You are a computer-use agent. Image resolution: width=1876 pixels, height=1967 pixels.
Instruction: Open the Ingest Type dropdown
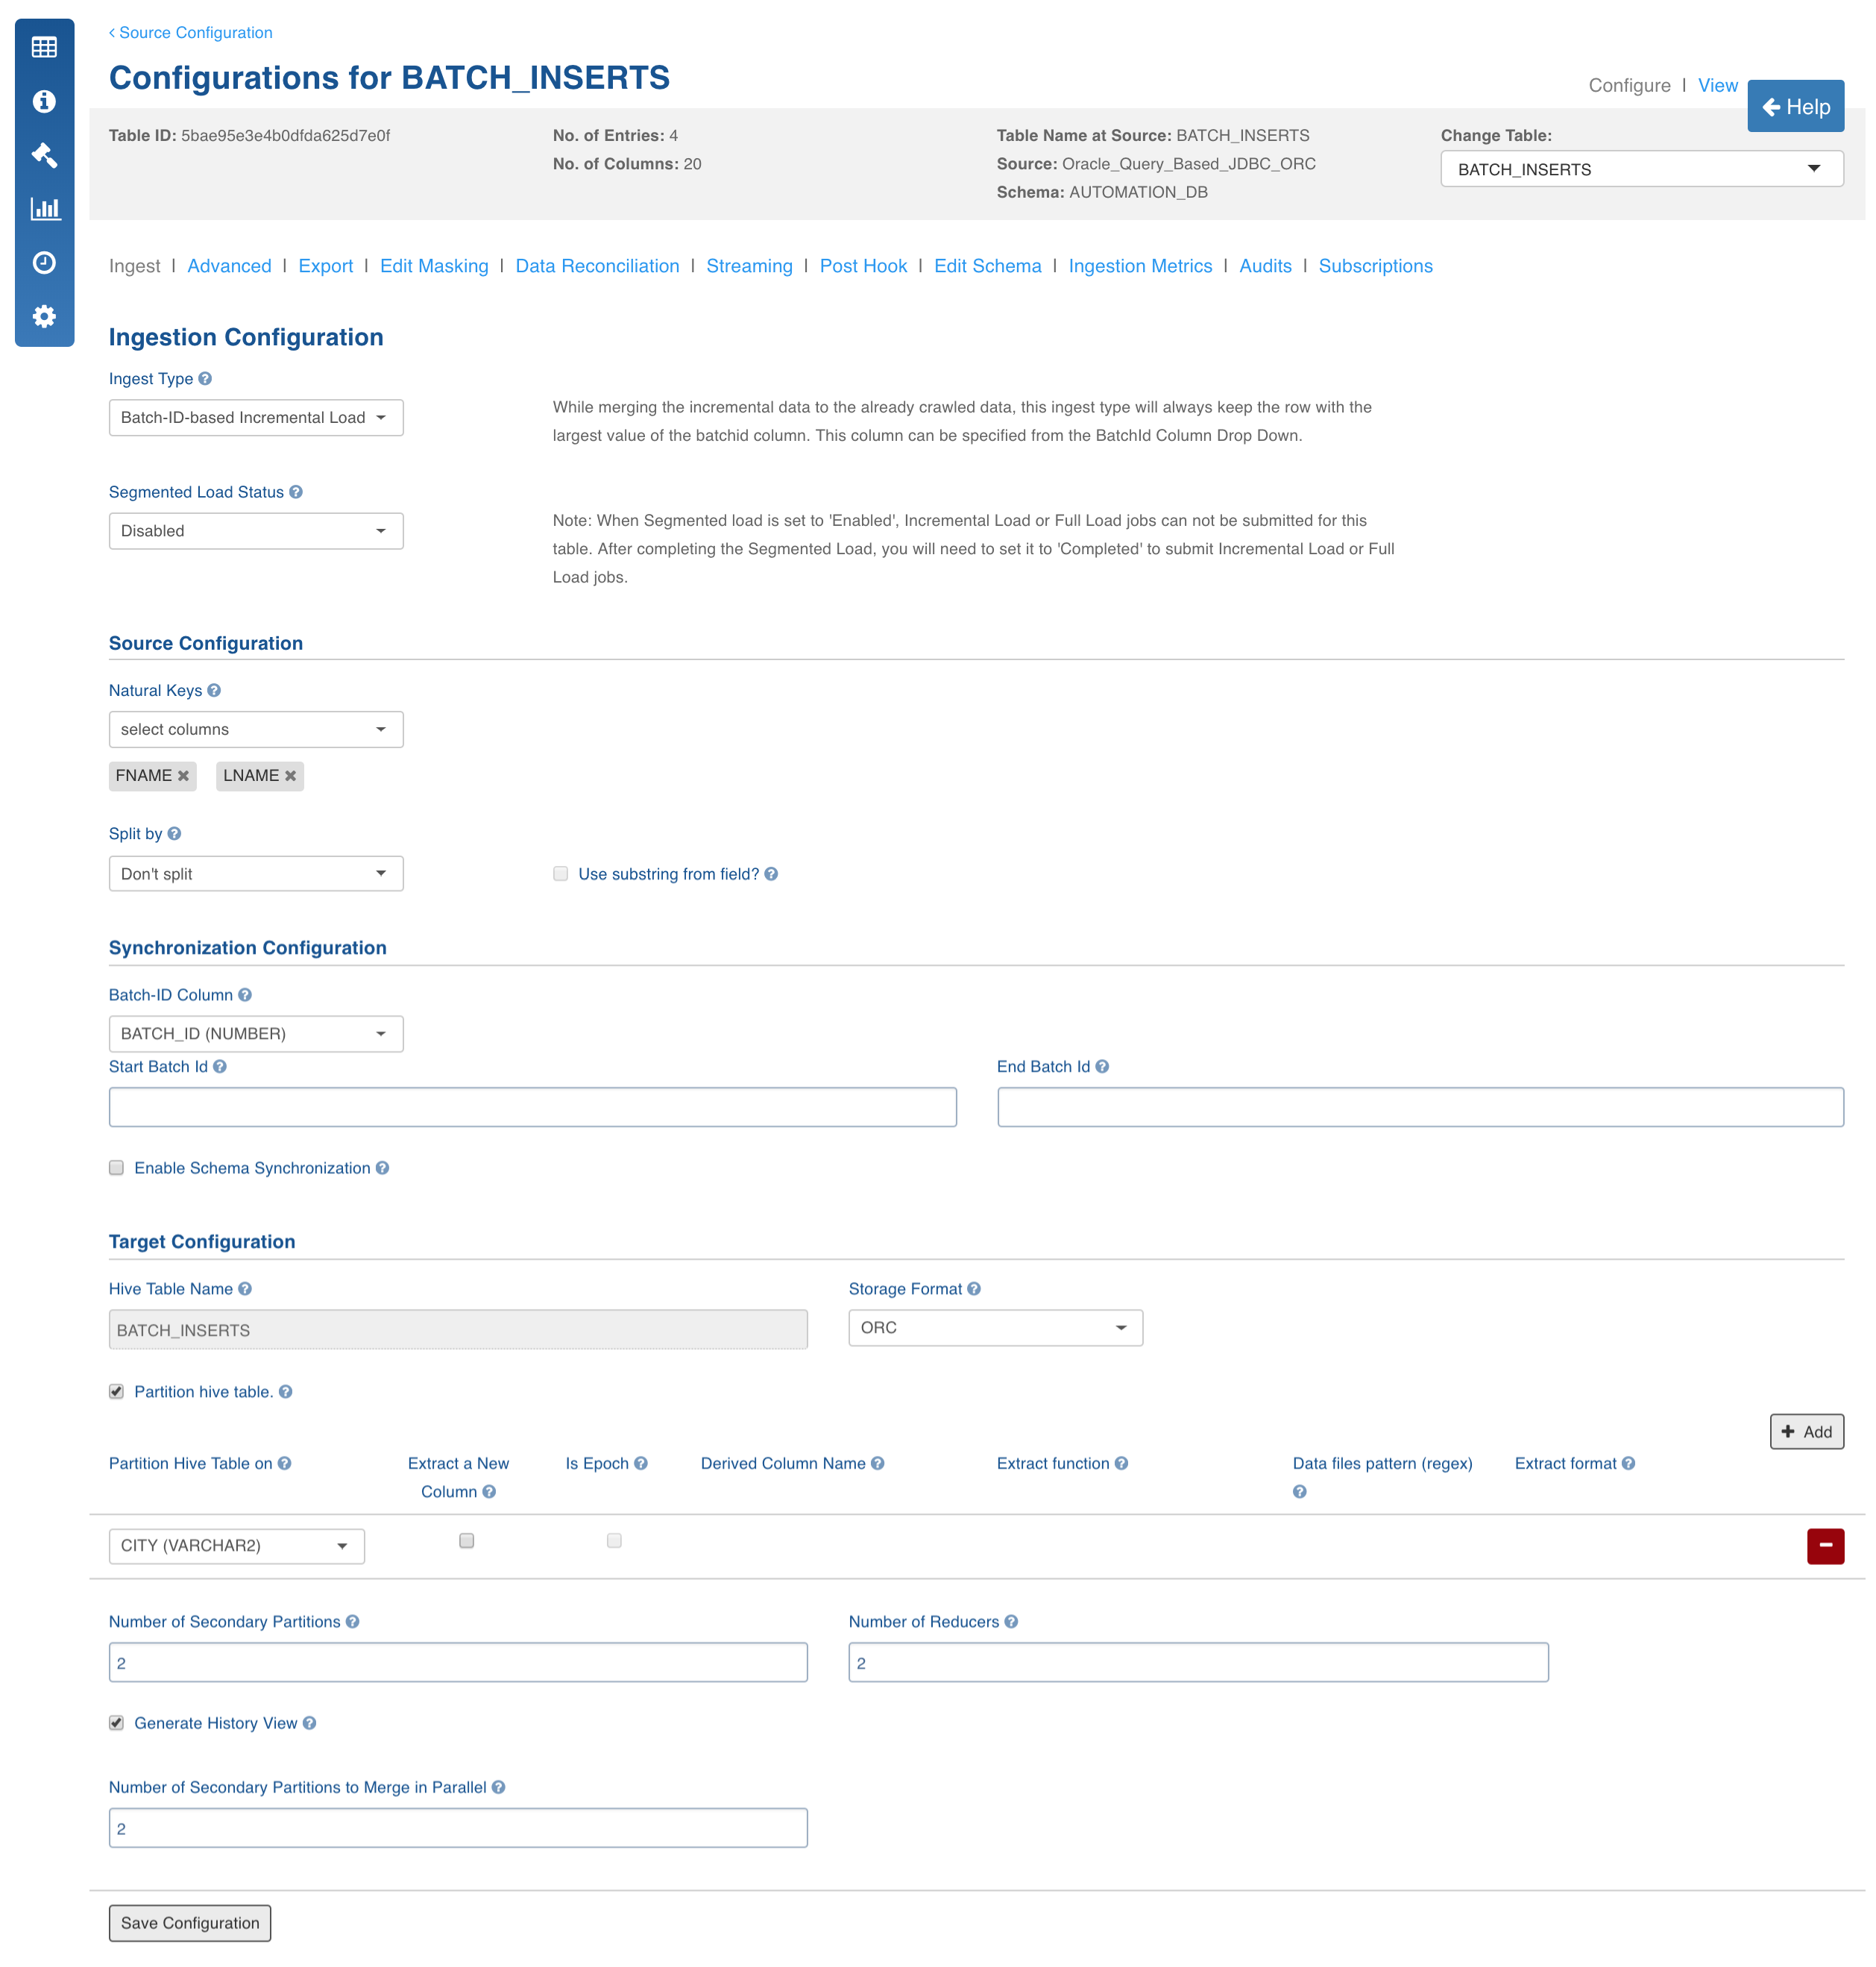click(256, 417)
